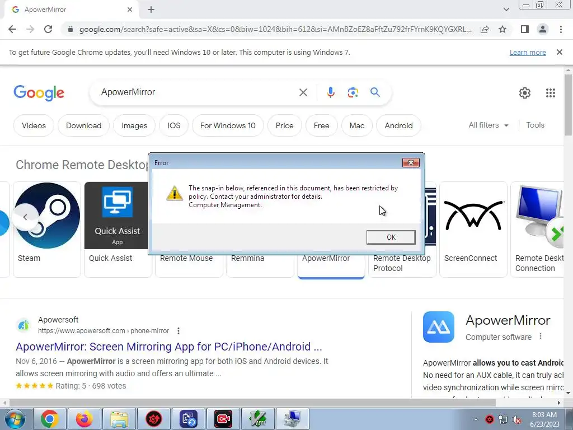
Task: Click the Google search text box
Action: tap(198, 92)
